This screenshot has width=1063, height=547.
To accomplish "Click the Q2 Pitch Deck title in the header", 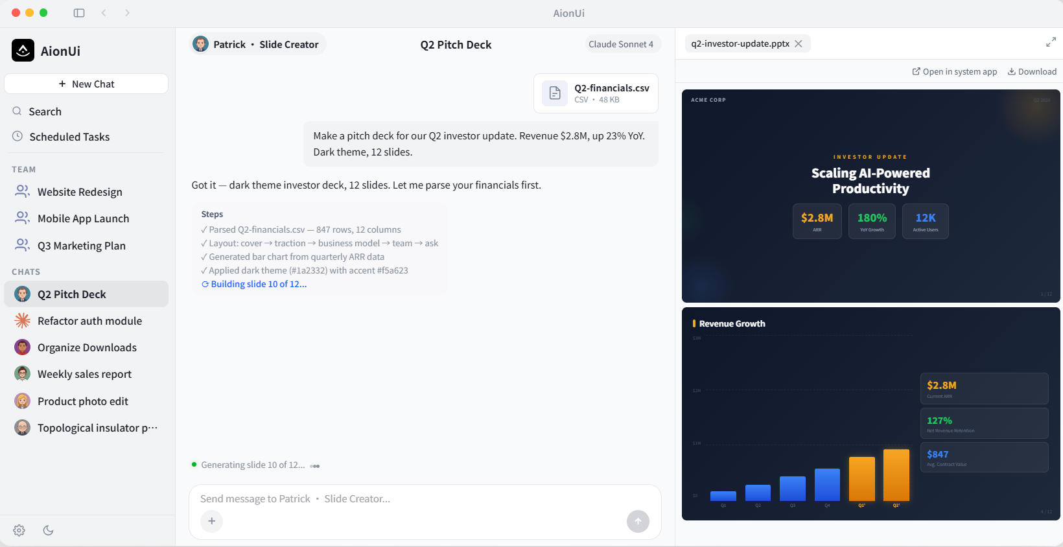I will 456,45.
